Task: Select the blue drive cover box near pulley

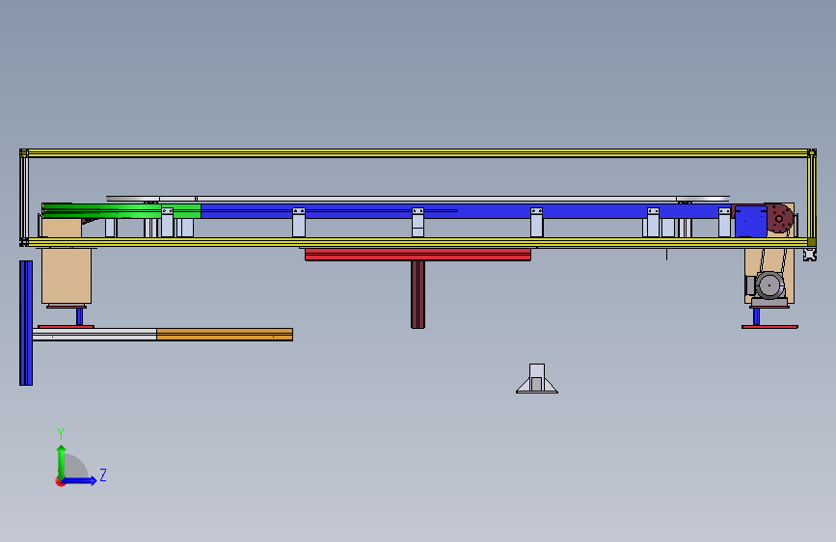Action: pos(751,222)
